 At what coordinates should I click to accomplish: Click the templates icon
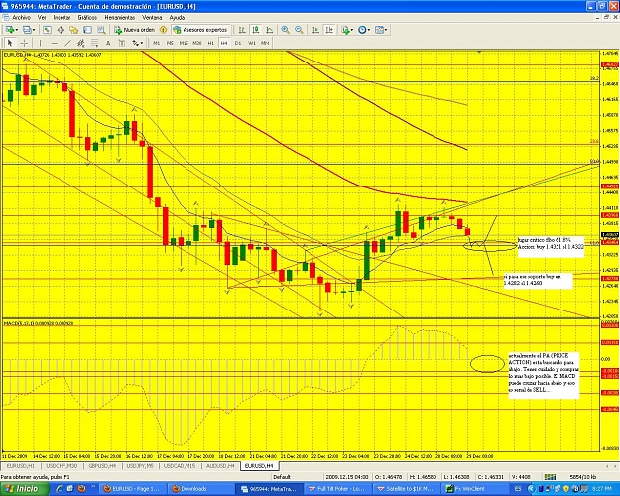379,30
